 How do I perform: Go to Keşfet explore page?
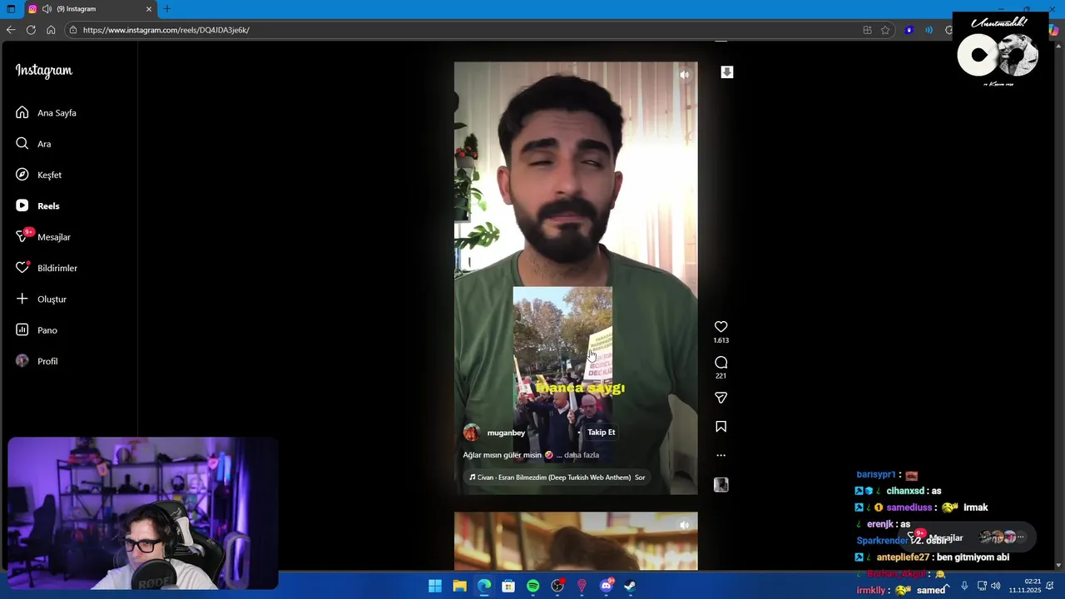(38, 175)
